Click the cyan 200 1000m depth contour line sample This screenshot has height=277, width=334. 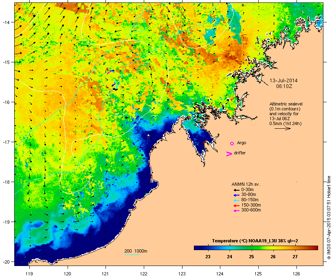click(x=132, y=255)
